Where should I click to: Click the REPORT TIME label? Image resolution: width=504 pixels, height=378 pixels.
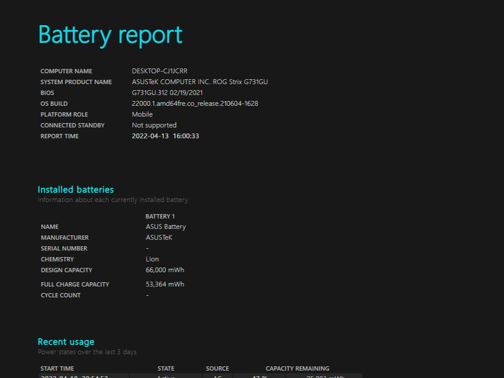[x=59, y=136]
